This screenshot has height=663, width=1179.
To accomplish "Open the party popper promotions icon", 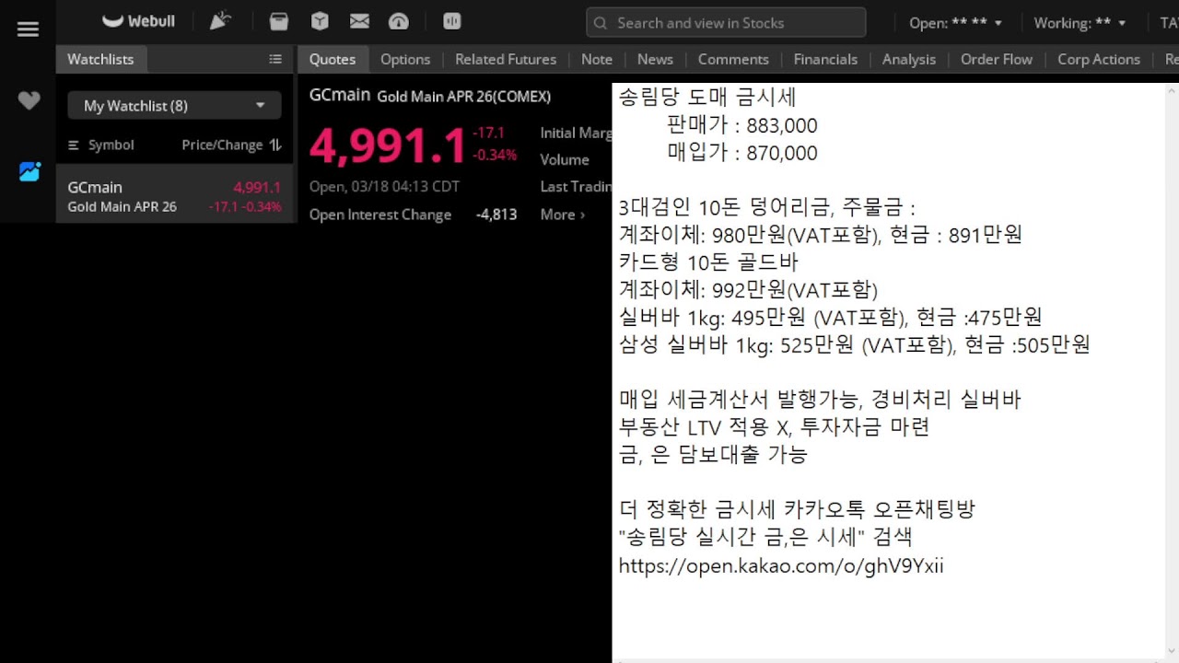I will coord(220,21).
